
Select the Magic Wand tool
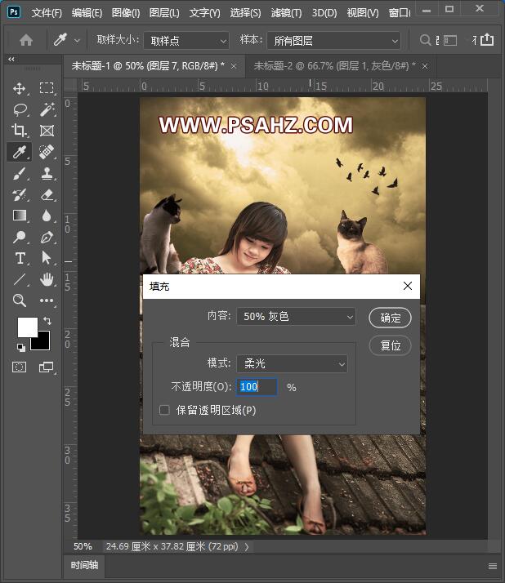coord(47,109)
